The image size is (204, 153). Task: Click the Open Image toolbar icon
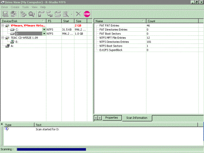[x=41, y=14]
